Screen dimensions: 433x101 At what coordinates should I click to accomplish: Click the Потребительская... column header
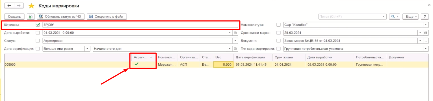(370, 57)
